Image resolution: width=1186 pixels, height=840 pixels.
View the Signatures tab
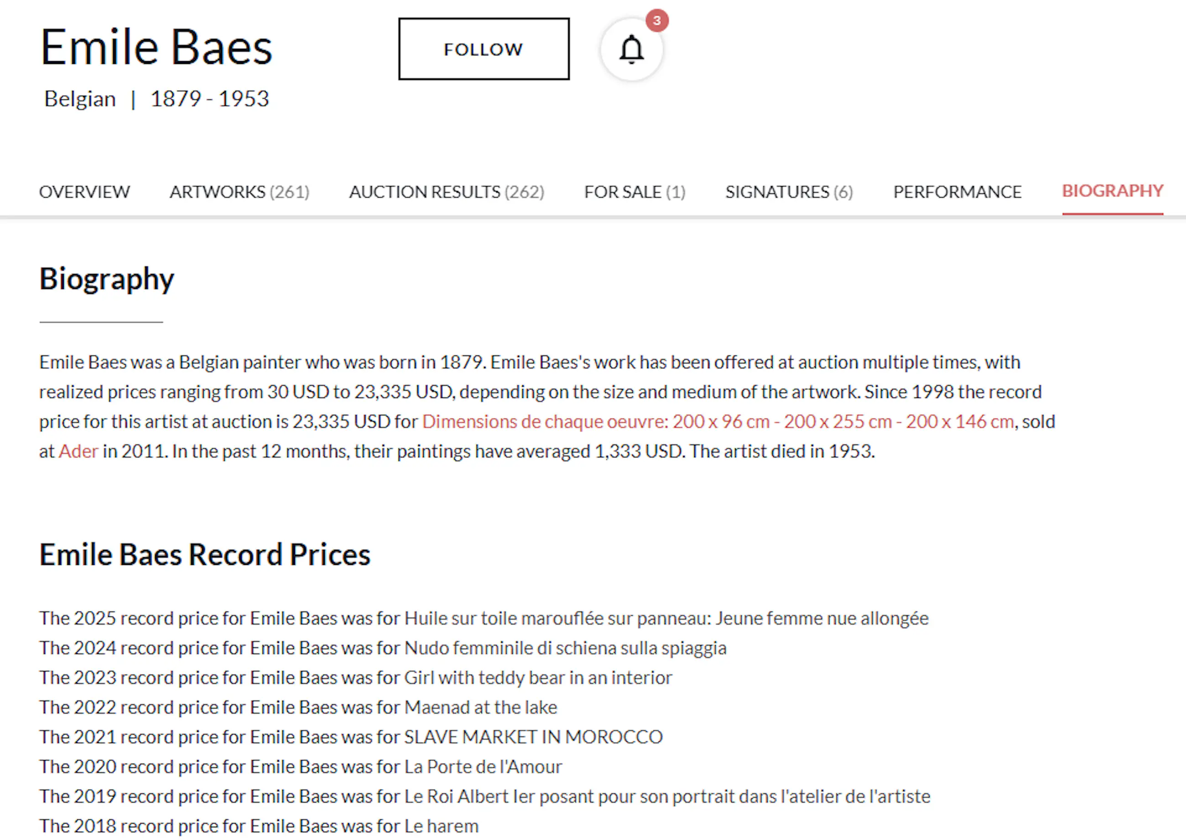[789, 192]
